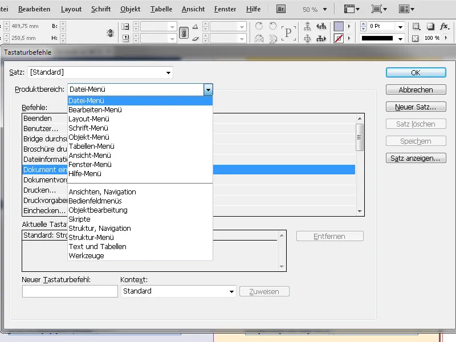Launch Adobe Bridge from the application bar
Image resolution: width=456 pixels, height=342 pixels.
pyautogui.click(x=280, y=9)
